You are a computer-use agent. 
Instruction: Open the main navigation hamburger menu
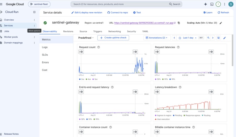click(x=1, y=4)
